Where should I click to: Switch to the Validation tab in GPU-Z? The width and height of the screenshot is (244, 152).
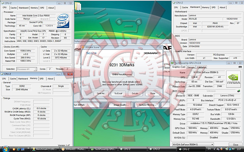202,67
